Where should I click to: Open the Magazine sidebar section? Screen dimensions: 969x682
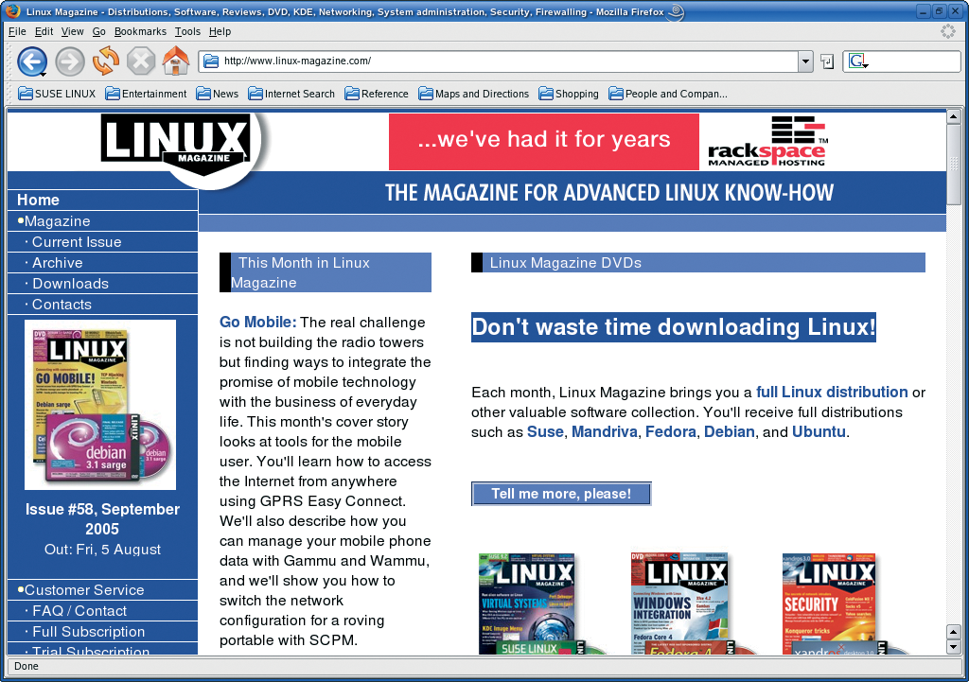click(57, 221)
